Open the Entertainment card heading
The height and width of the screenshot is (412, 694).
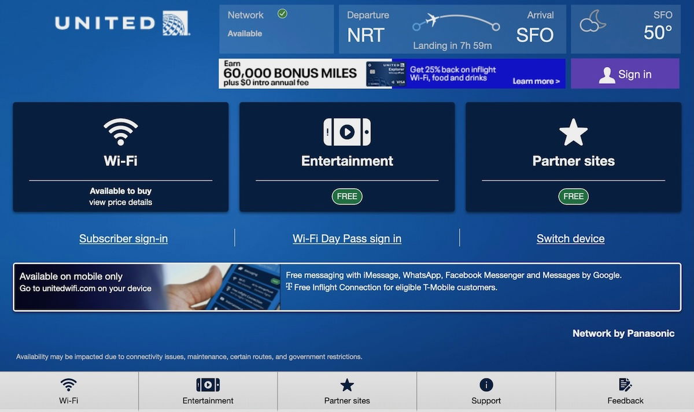click(x=347, y=161)
